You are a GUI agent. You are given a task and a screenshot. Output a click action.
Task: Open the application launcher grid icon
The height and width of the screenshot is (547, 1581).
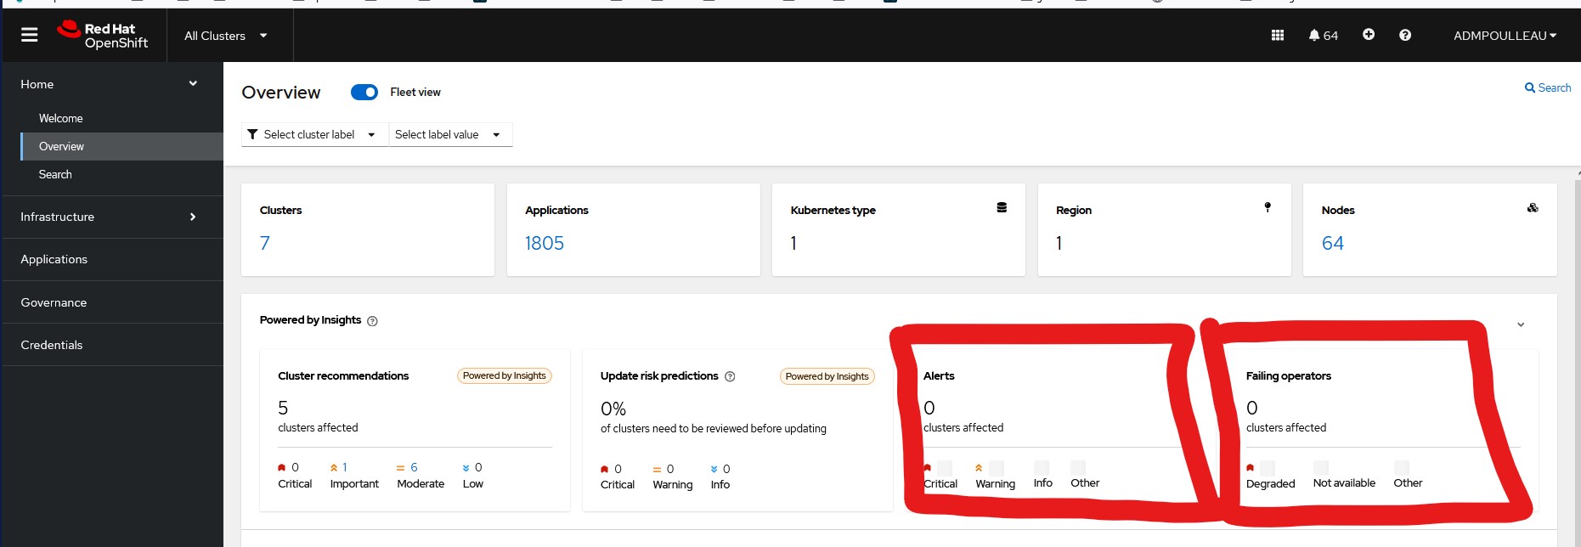[1277, 35]
